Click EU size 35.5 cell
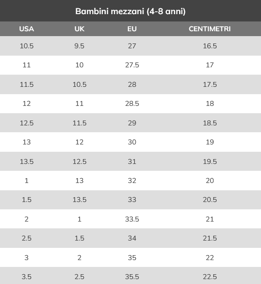Image resolution: width=261 pixels, height=284 pixels. tap(132, 277)
